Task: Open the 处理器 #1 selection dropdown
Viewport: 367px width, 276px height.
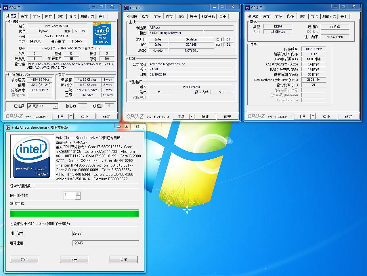Action: tap(55, 106)
